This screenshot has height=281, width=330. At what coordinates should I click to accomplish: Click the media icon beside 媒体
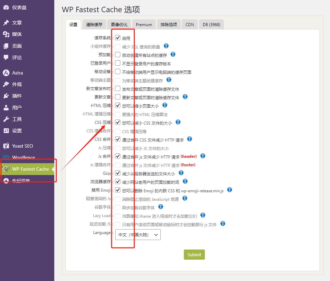tap(6, 34)
